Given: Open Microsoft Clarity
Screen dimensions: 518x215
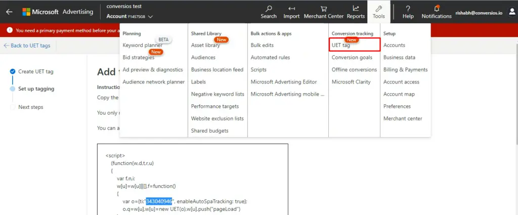Looking at the screenshot, I should [351, 82].
